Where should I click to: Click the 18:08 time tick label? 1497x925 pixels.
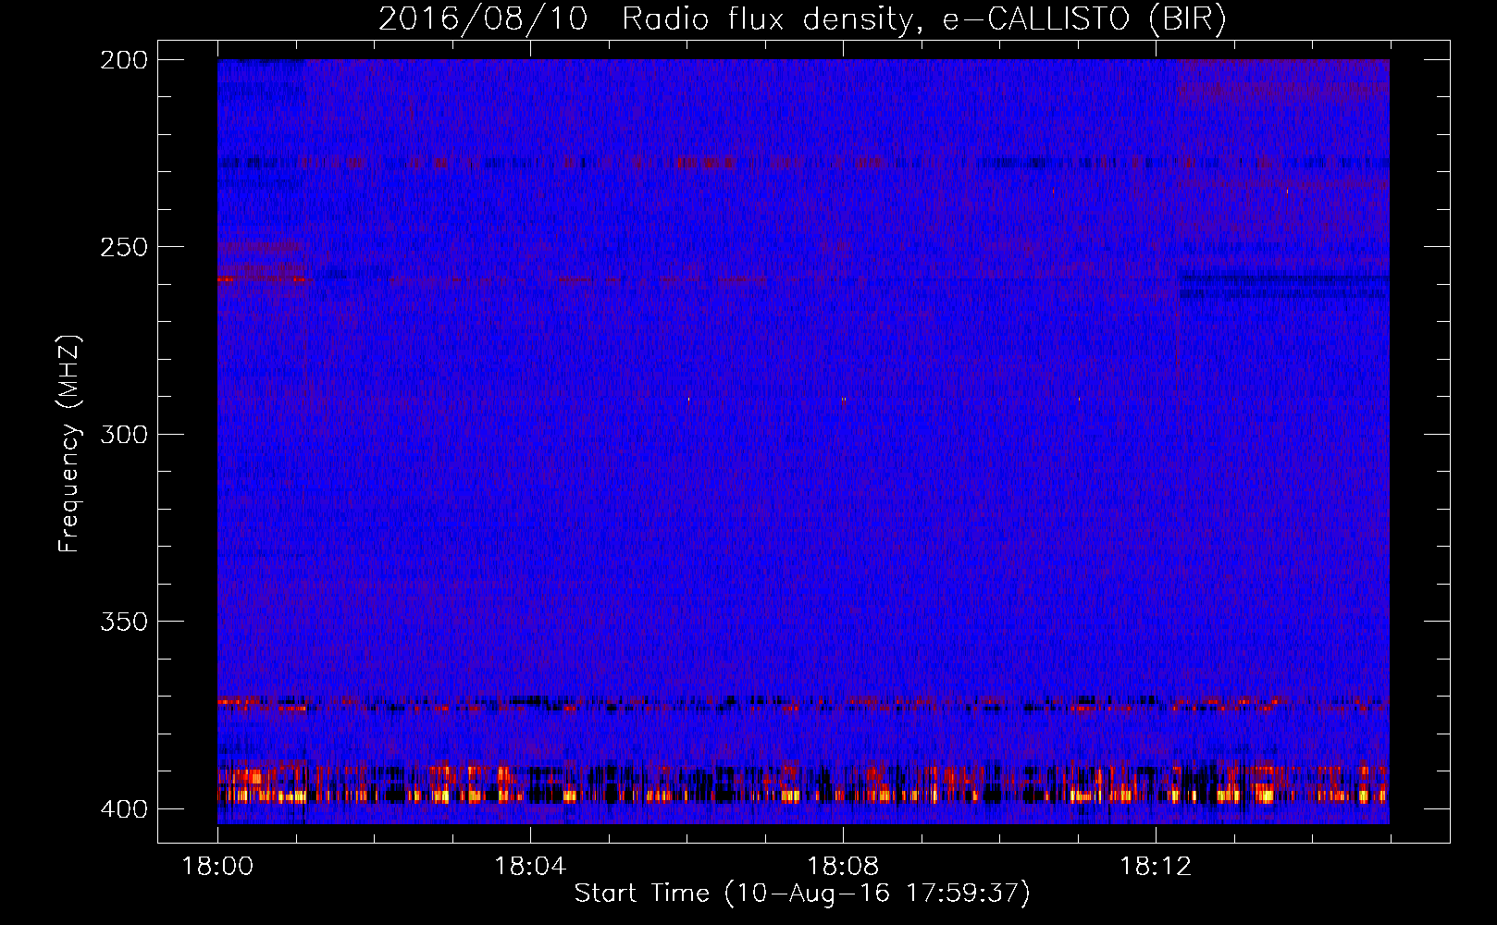[x=843, y=867]
